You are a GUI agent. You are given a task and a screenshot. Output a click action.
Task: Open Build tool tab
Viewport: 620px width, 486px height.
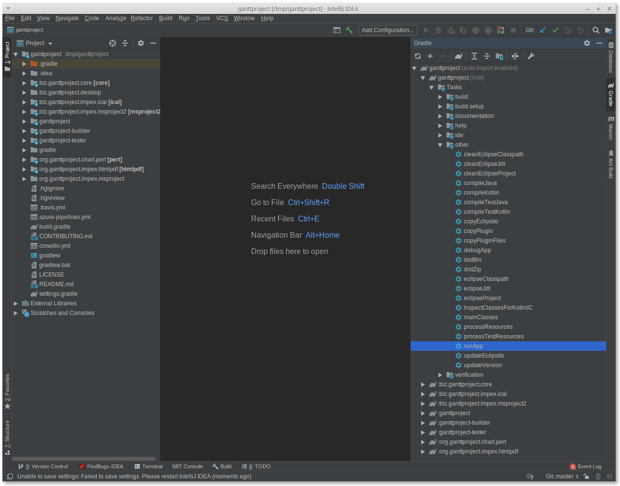pyautogui.click(x=222, y=466)
